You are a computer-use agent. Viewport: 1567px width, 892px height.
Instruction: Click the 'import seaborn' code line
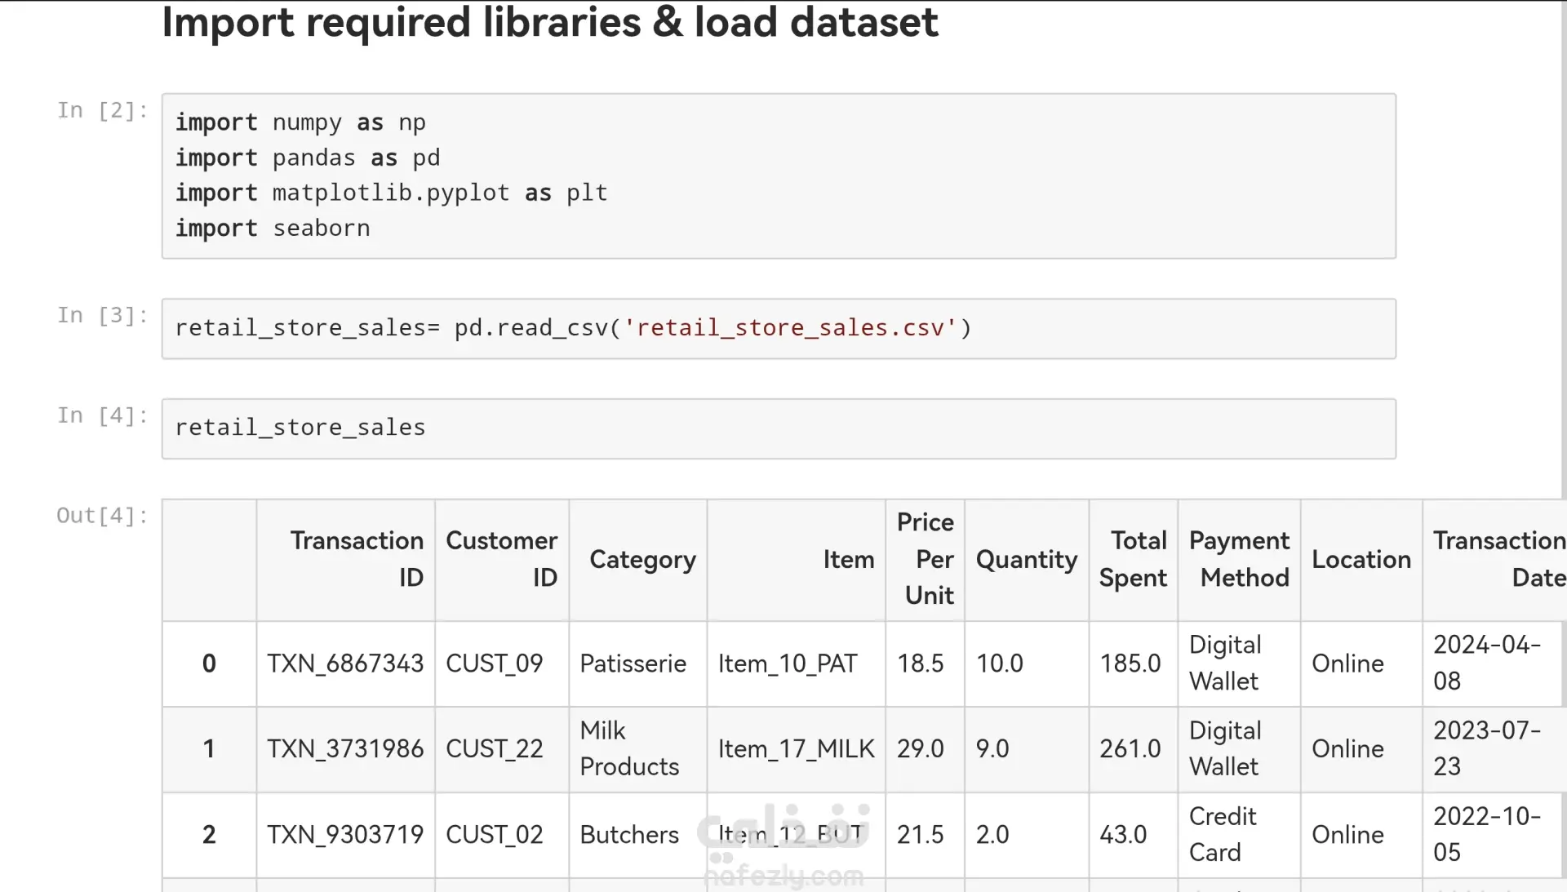coord(273,229)
